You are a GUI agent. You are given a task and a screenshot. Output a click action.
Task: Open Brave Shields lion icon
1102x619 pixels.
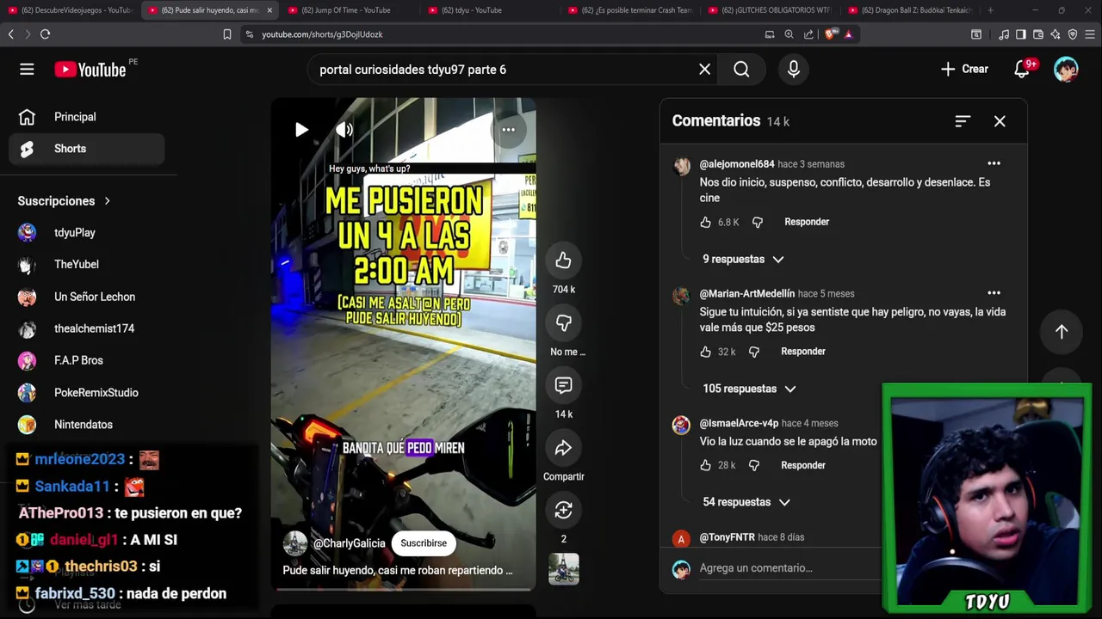click(x=830, y=34)
